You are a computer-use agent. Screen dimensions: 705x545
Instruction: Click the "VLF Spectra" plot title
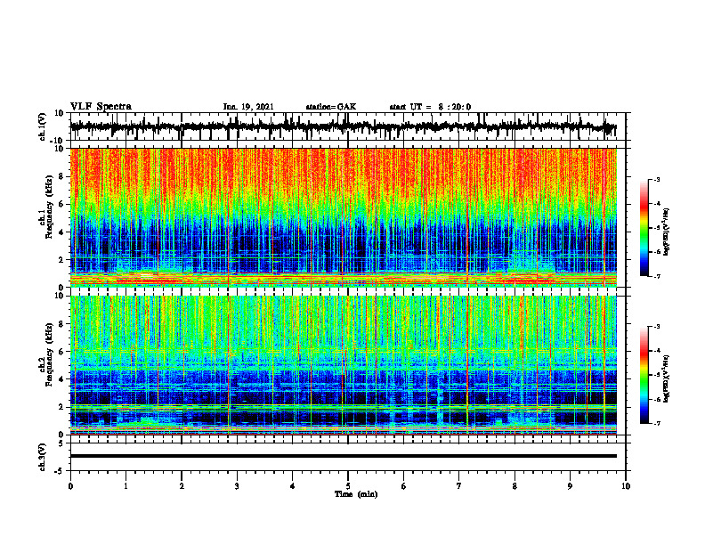point(101,107)
